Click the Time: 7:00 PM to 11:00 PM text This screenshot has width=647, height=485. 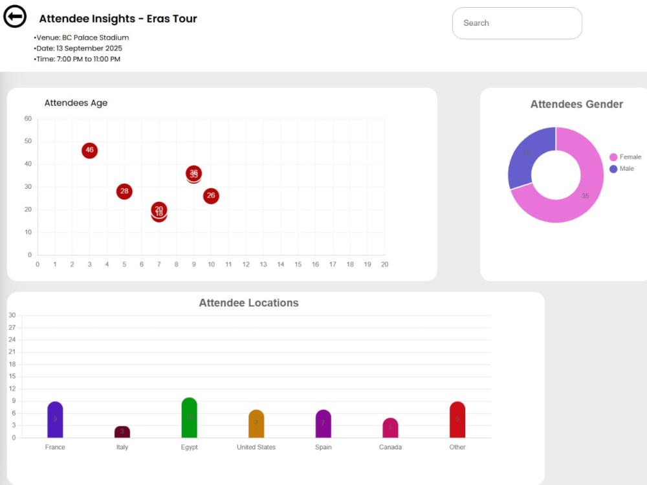[77, 59]
